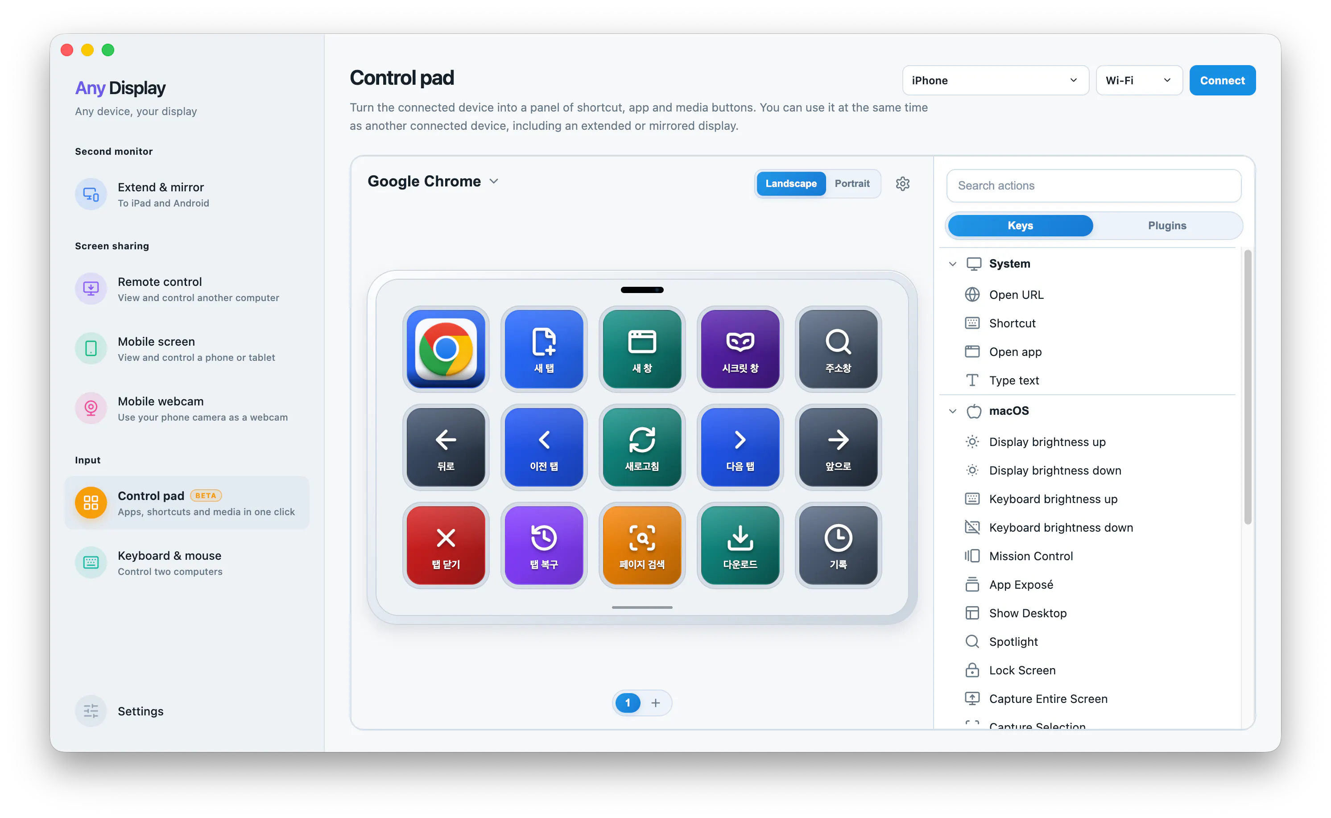
Task: Switch layout to Portrait
Action: pyautogui.click(x=852, y=183)
